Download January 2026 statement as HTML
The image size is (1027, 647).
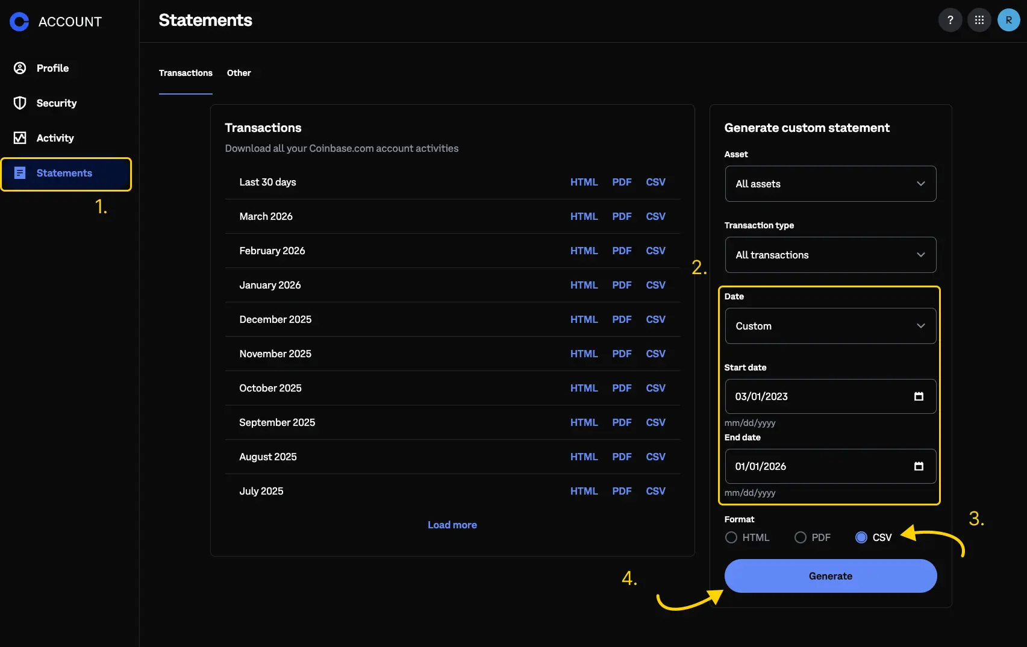584,285
